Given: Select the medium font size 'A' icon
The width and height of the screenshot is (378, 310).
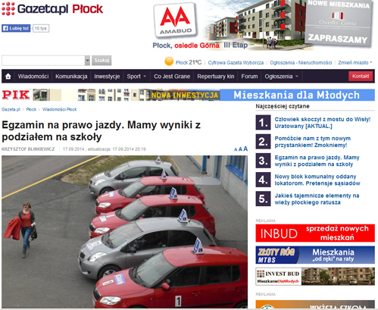Looking at the screenshot, I should pyautogui.click(x=240, y=149).
